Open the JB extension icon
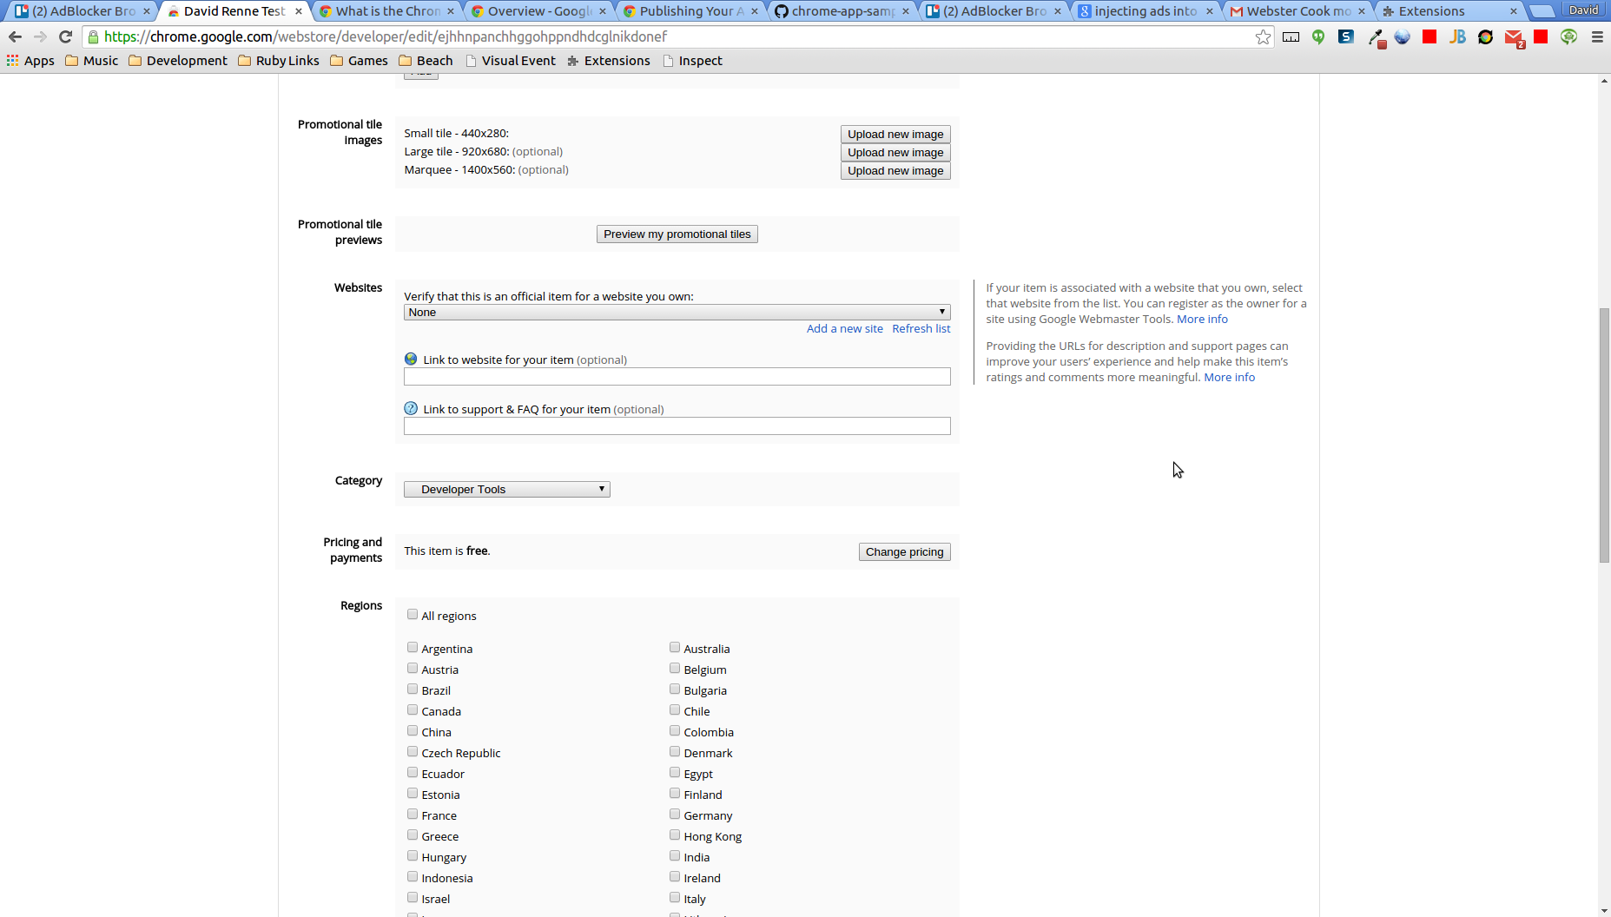Image resolution: width=1611 pixels, height=917 pixels. pos(1457,36)
